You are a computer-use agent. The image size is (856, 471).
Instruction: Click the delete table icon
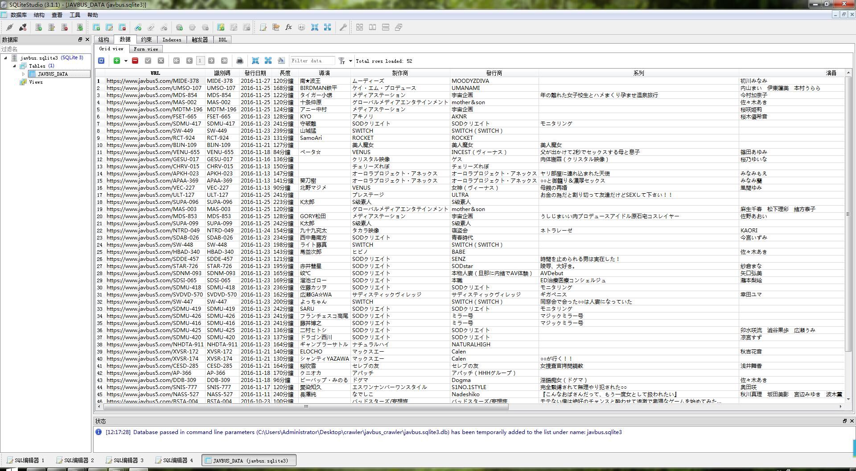click(122, 27)
